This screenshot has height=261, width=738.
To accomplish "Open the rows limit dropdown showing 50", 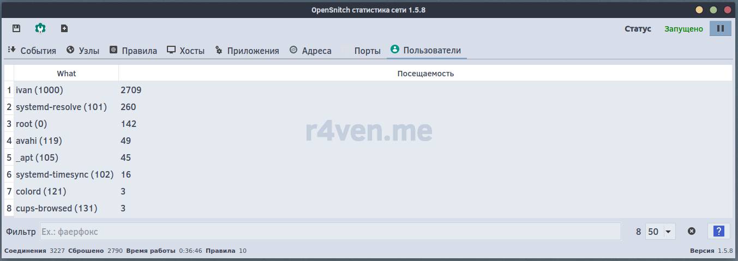I will (x=660, y=232).
